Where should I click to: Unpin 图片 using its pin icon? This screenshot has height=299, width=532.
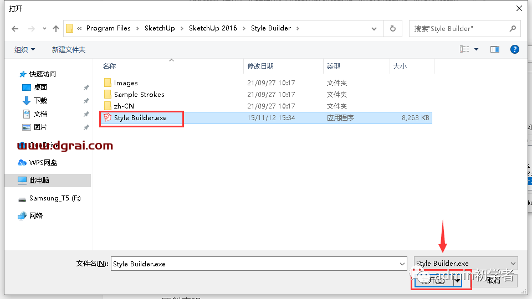86,127
